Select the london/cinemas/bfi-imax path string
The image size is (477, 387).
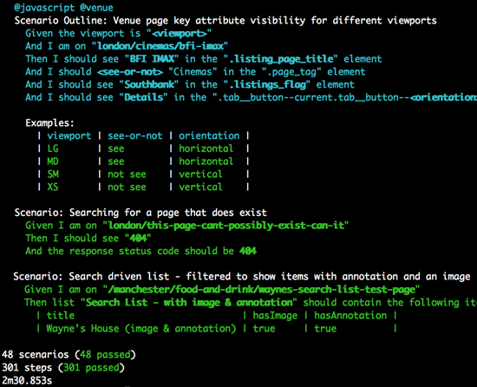pyautogui.click(x=160, y=46)
